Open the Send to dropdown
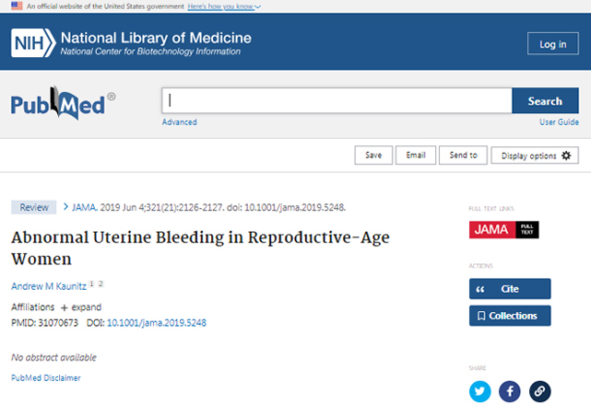The width and height of the screenshot is (591, 405). pos(463,155)
